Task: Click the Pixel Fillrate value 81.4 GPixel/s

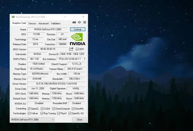Action: [x=37, y=69]
